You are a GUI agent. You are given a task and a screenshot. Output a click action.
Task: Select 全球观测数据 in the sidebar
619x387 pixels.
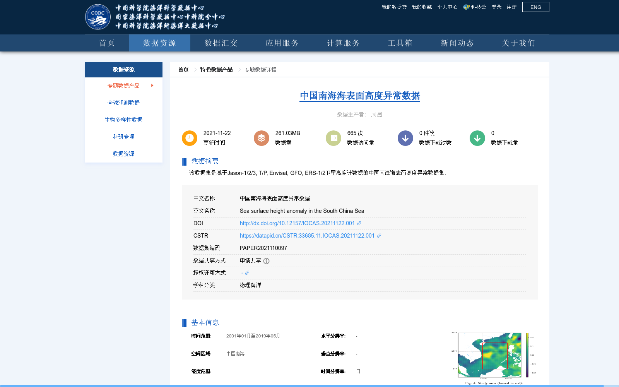123,103
